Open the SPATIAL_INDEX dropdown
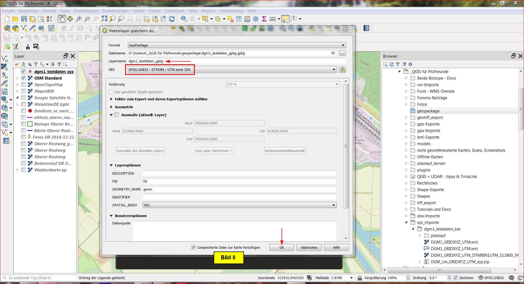Image resolution: width=524 pixels, height=284 pixels. (x=239, y=205)
